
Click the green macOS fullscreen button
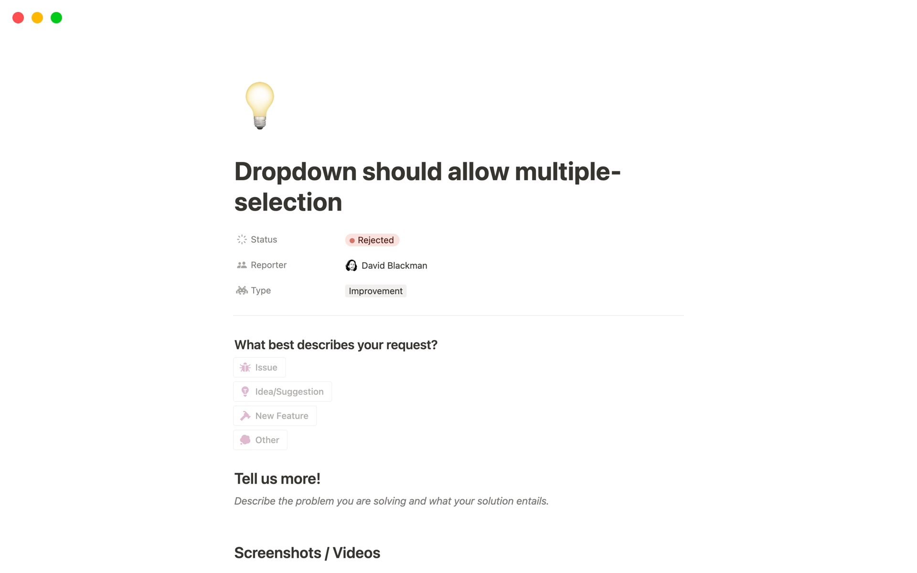(x=56, y=18)
